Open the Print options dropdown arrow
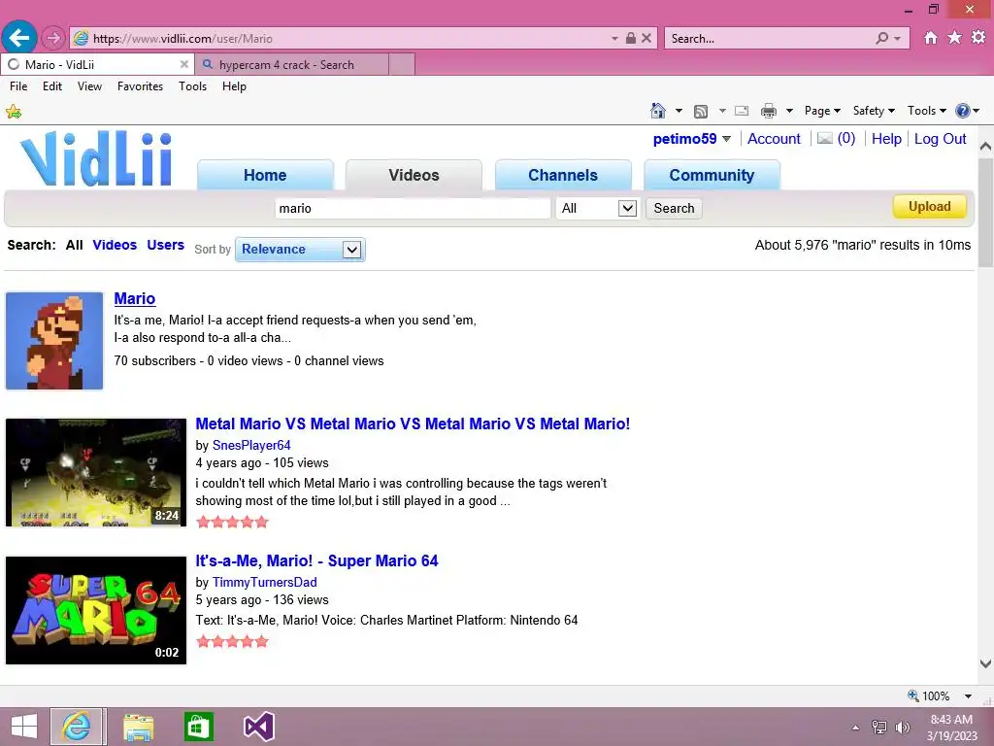 [789, 111]
